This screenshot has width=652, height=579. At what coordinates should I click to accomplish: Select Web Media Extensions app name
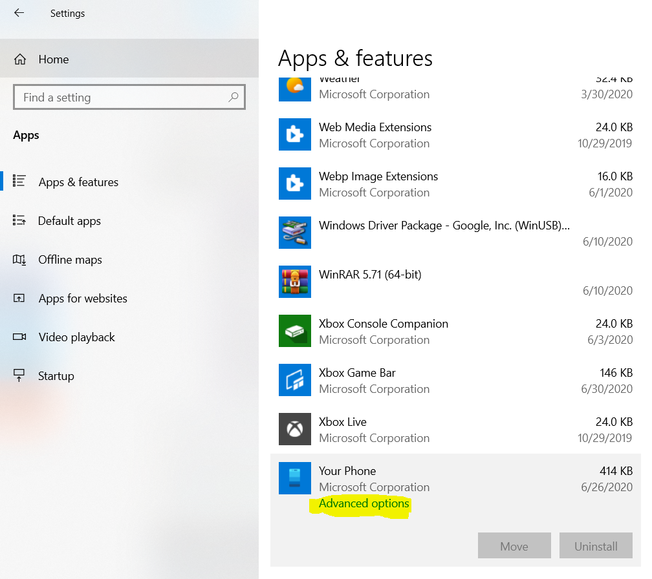(x=375, y=127)
